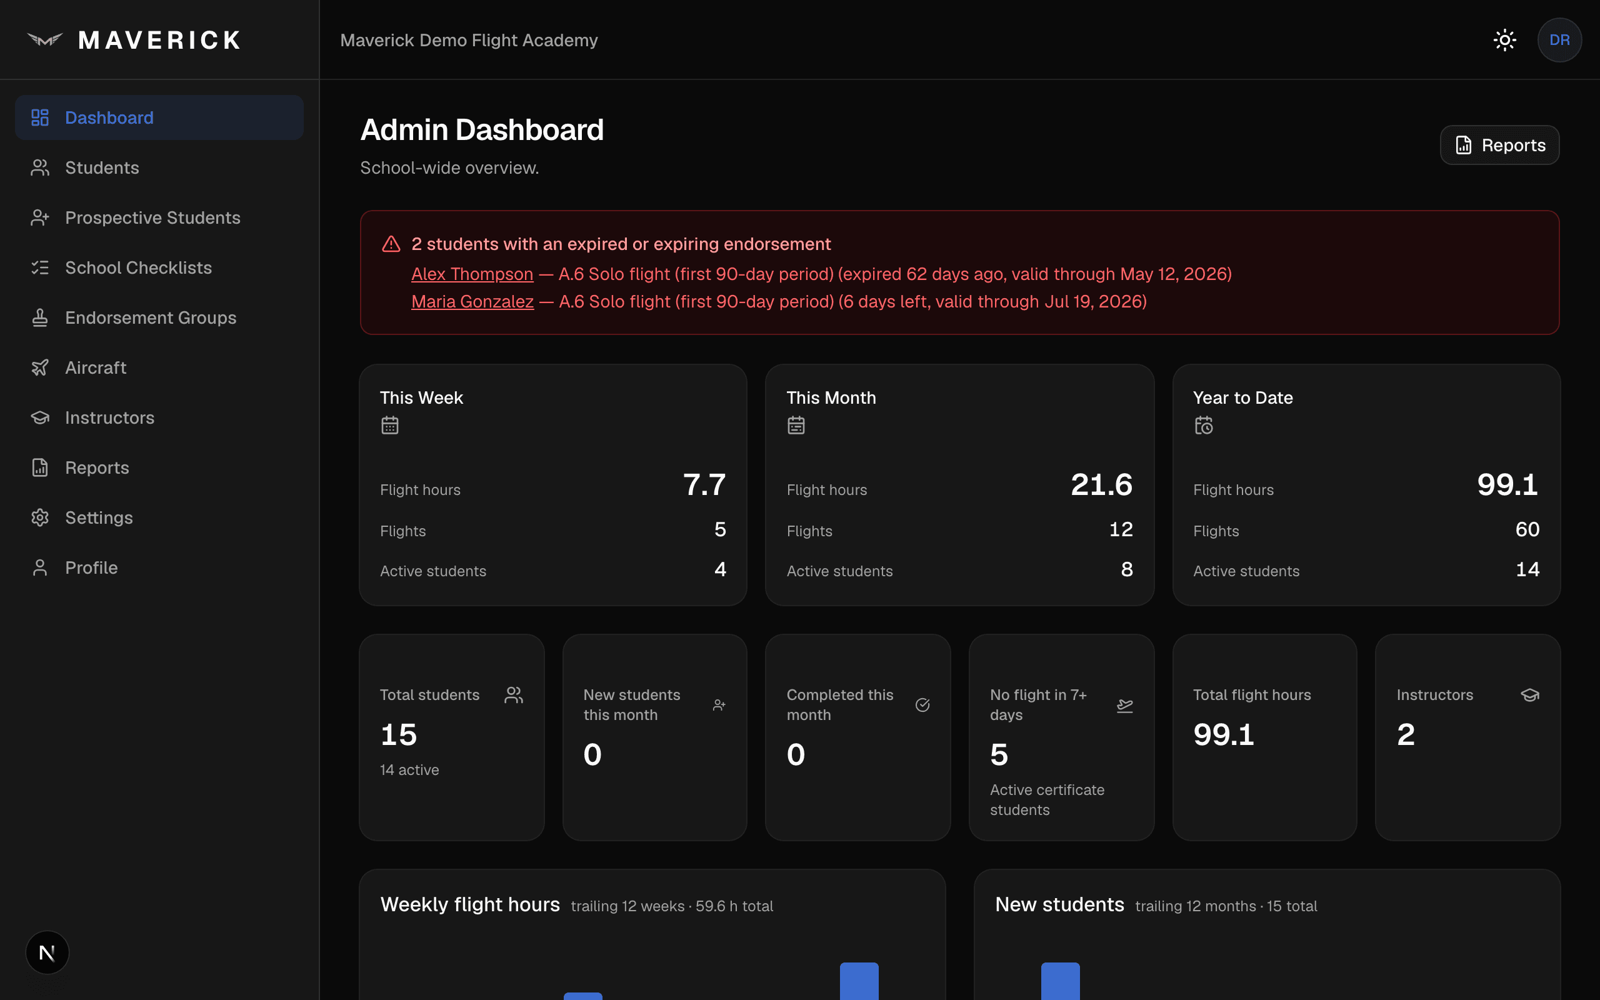
Task: Click the This Month calendar icon
Action: [x=796, y=425]
